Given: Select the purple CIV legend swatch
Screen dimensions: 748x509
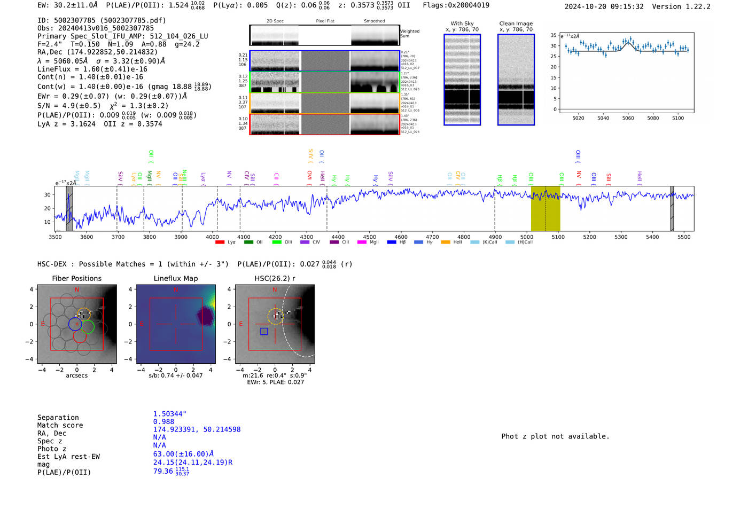Looking at the screenshot, I should 305,242.
